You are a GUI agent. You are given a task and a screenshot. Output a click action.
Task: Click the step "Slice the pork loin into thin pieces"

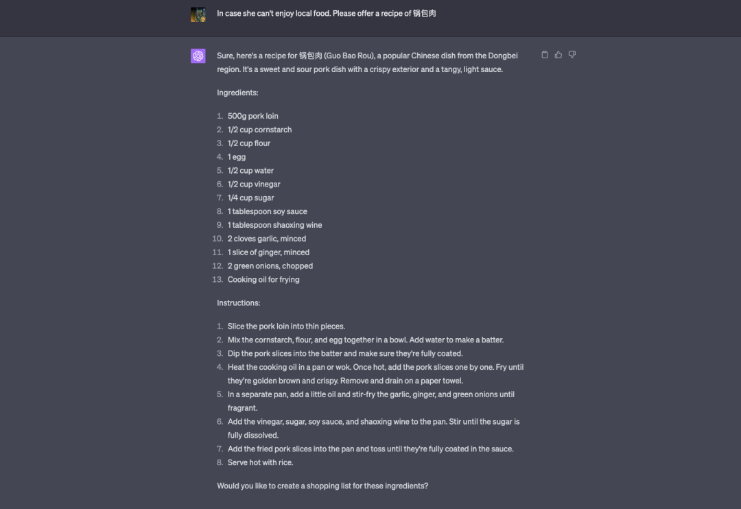tap(286, 326)
